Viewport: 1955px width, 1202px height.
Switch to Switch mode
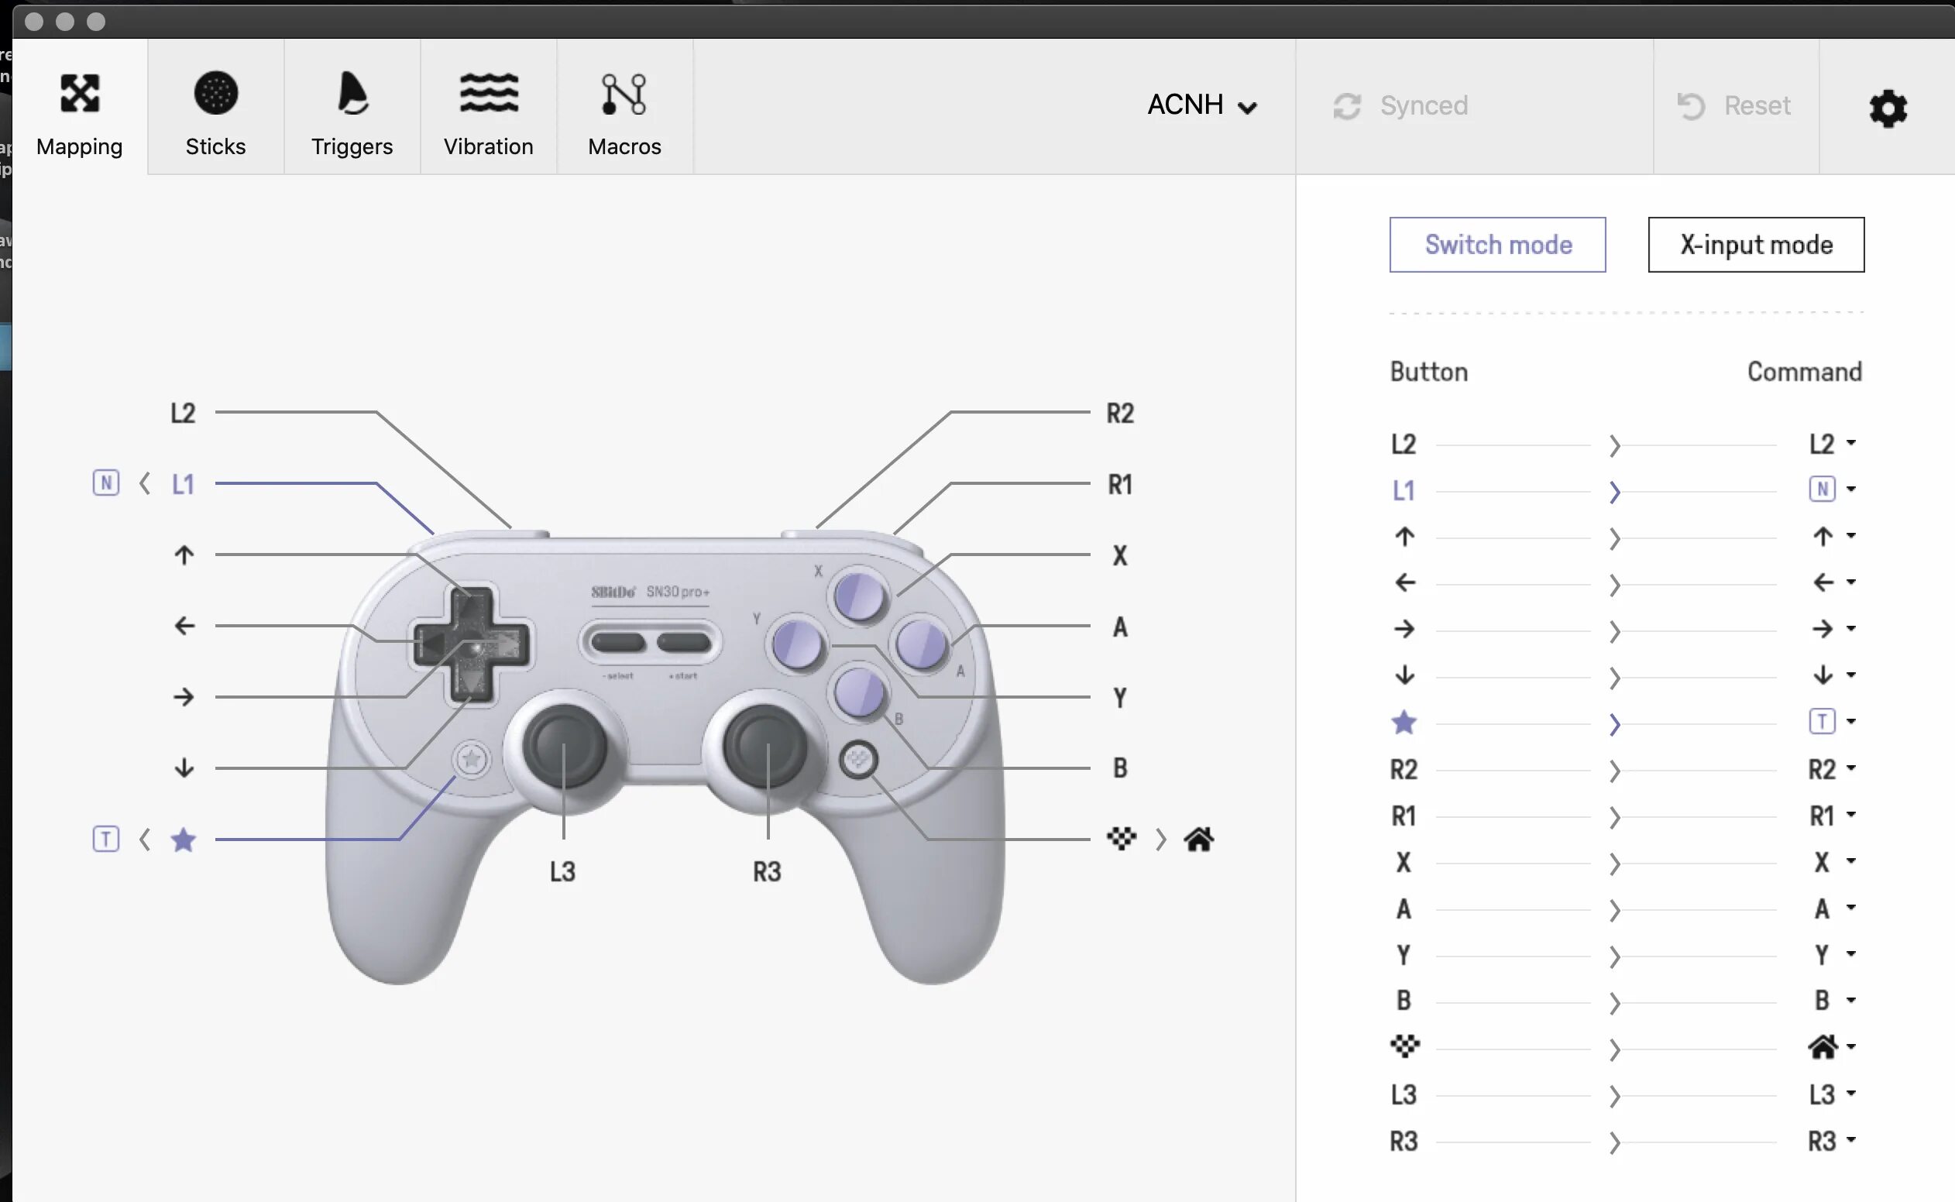tap(1498, 244)
